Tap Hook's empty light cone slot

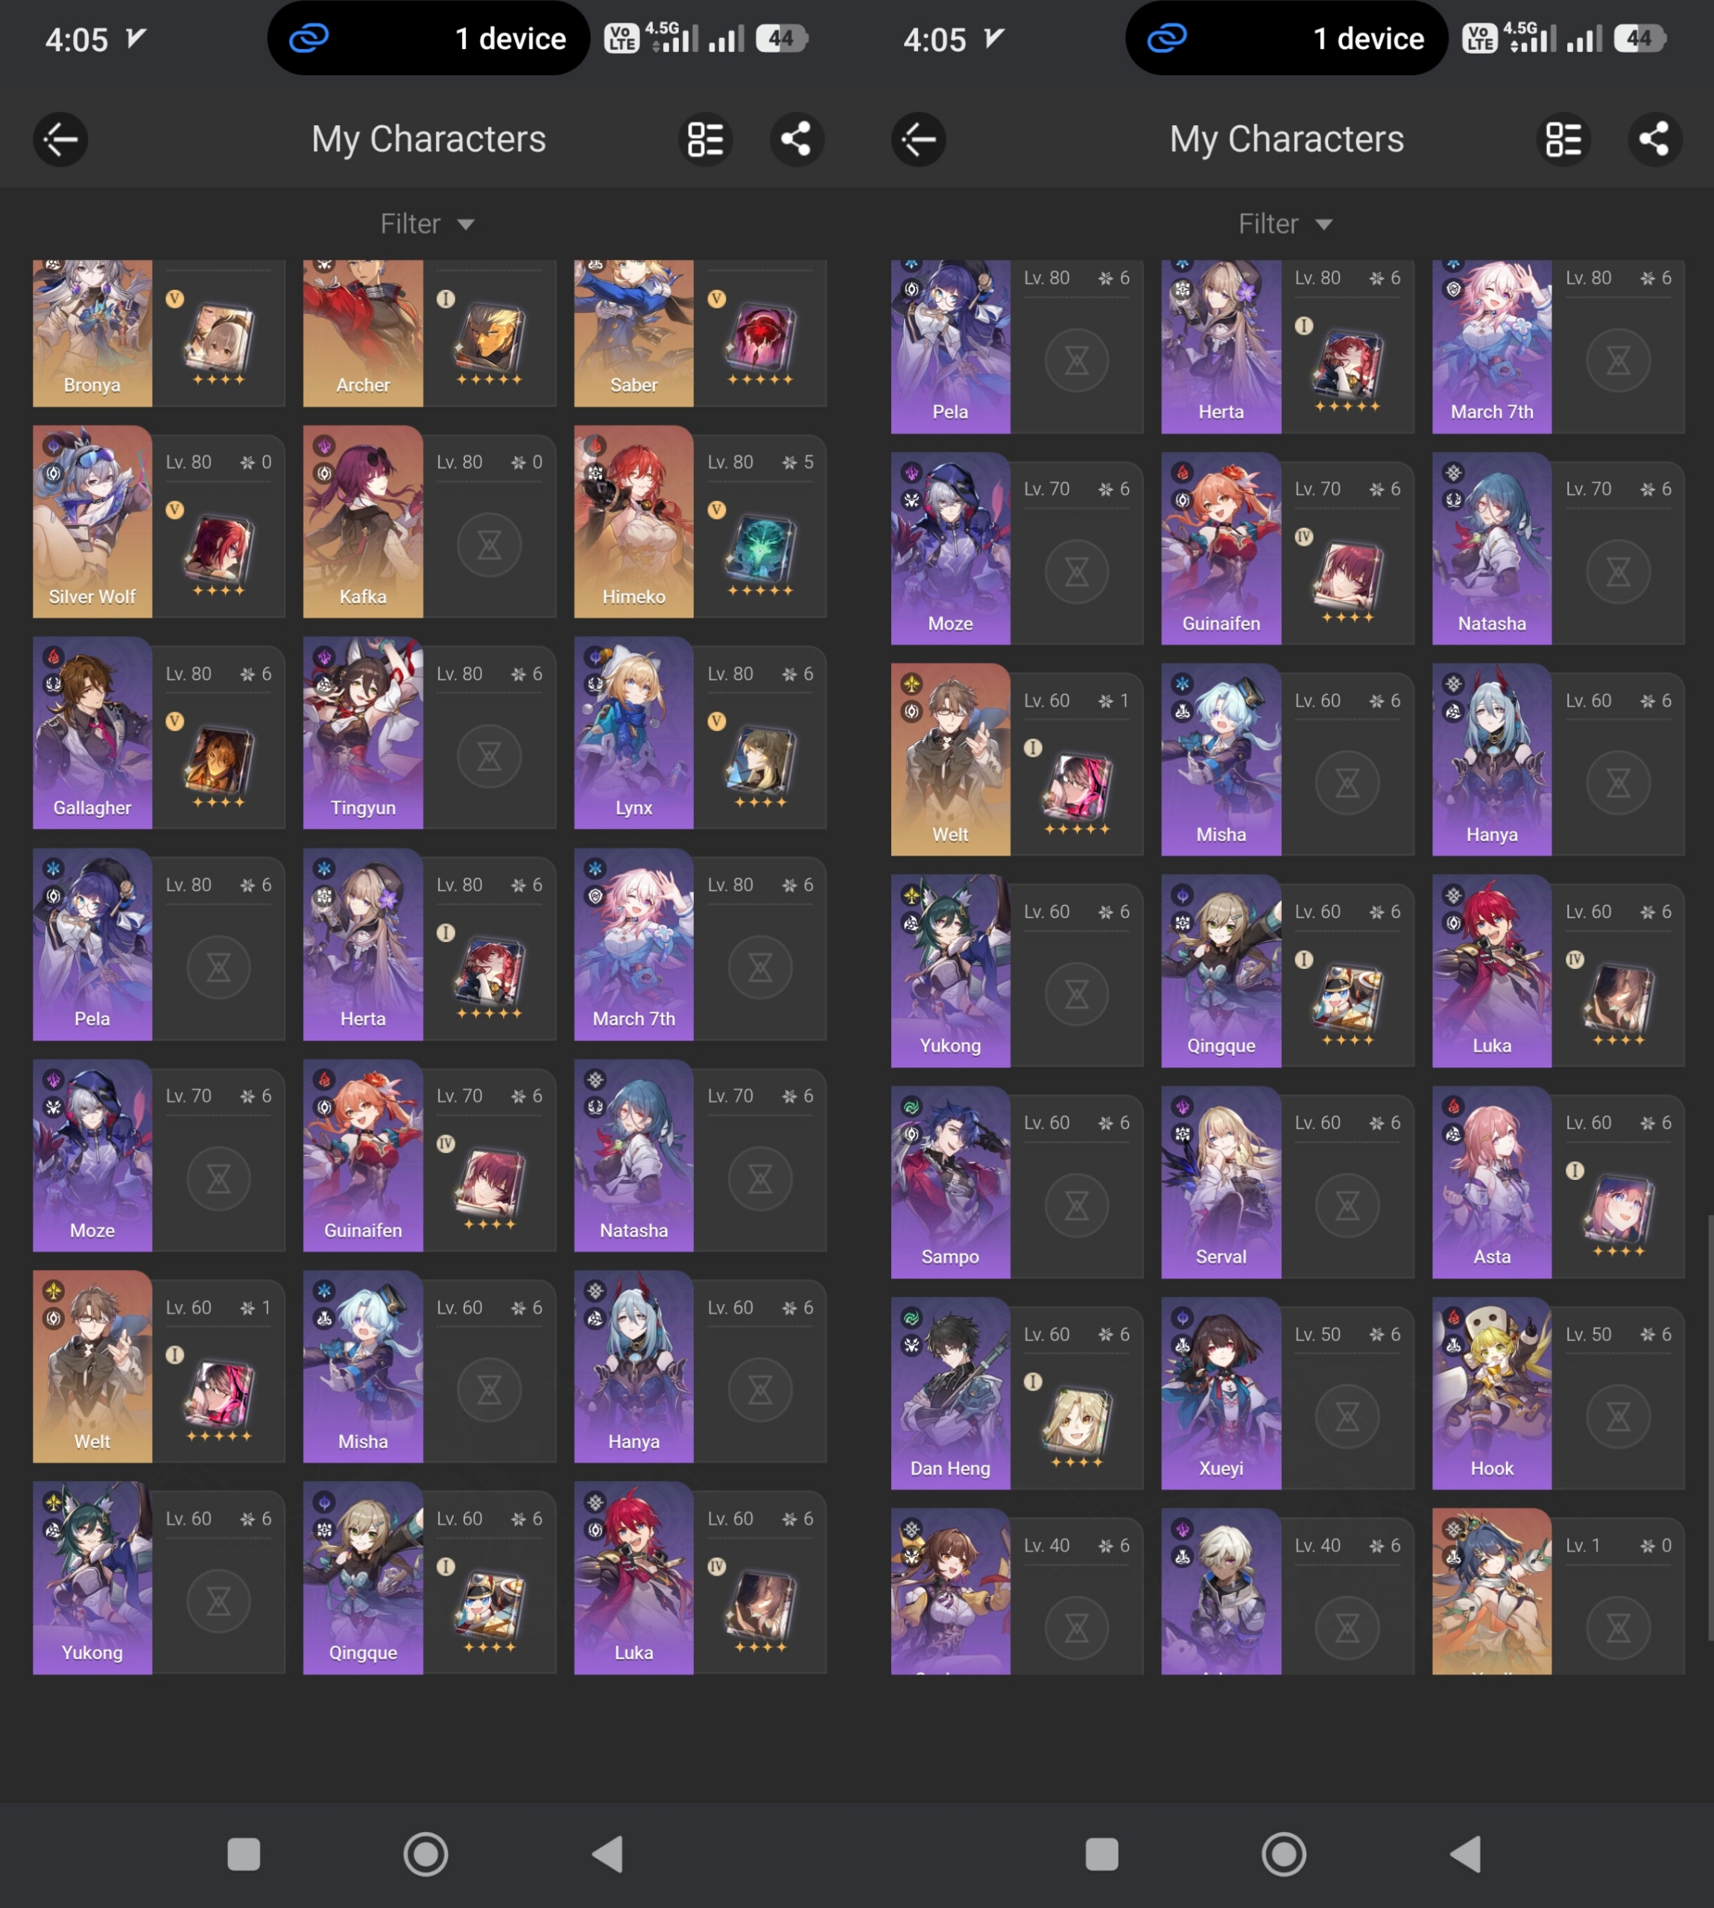pyautogui.click(x=1619, y=1416)
